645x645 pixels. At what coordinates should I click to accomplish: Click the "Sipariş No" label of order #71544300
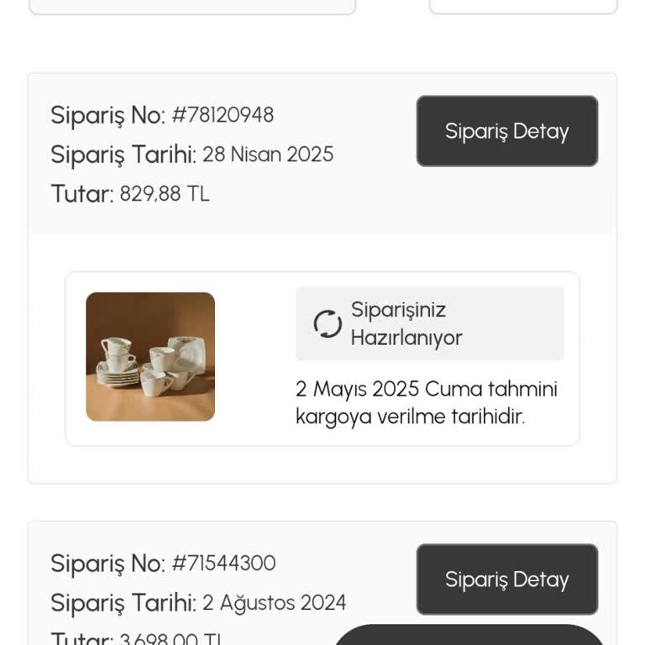[x=107, y=564]
